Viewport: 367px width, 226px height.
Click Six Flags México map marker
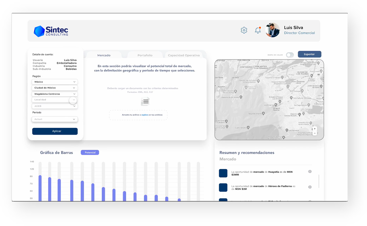click(x=309, y=105)
